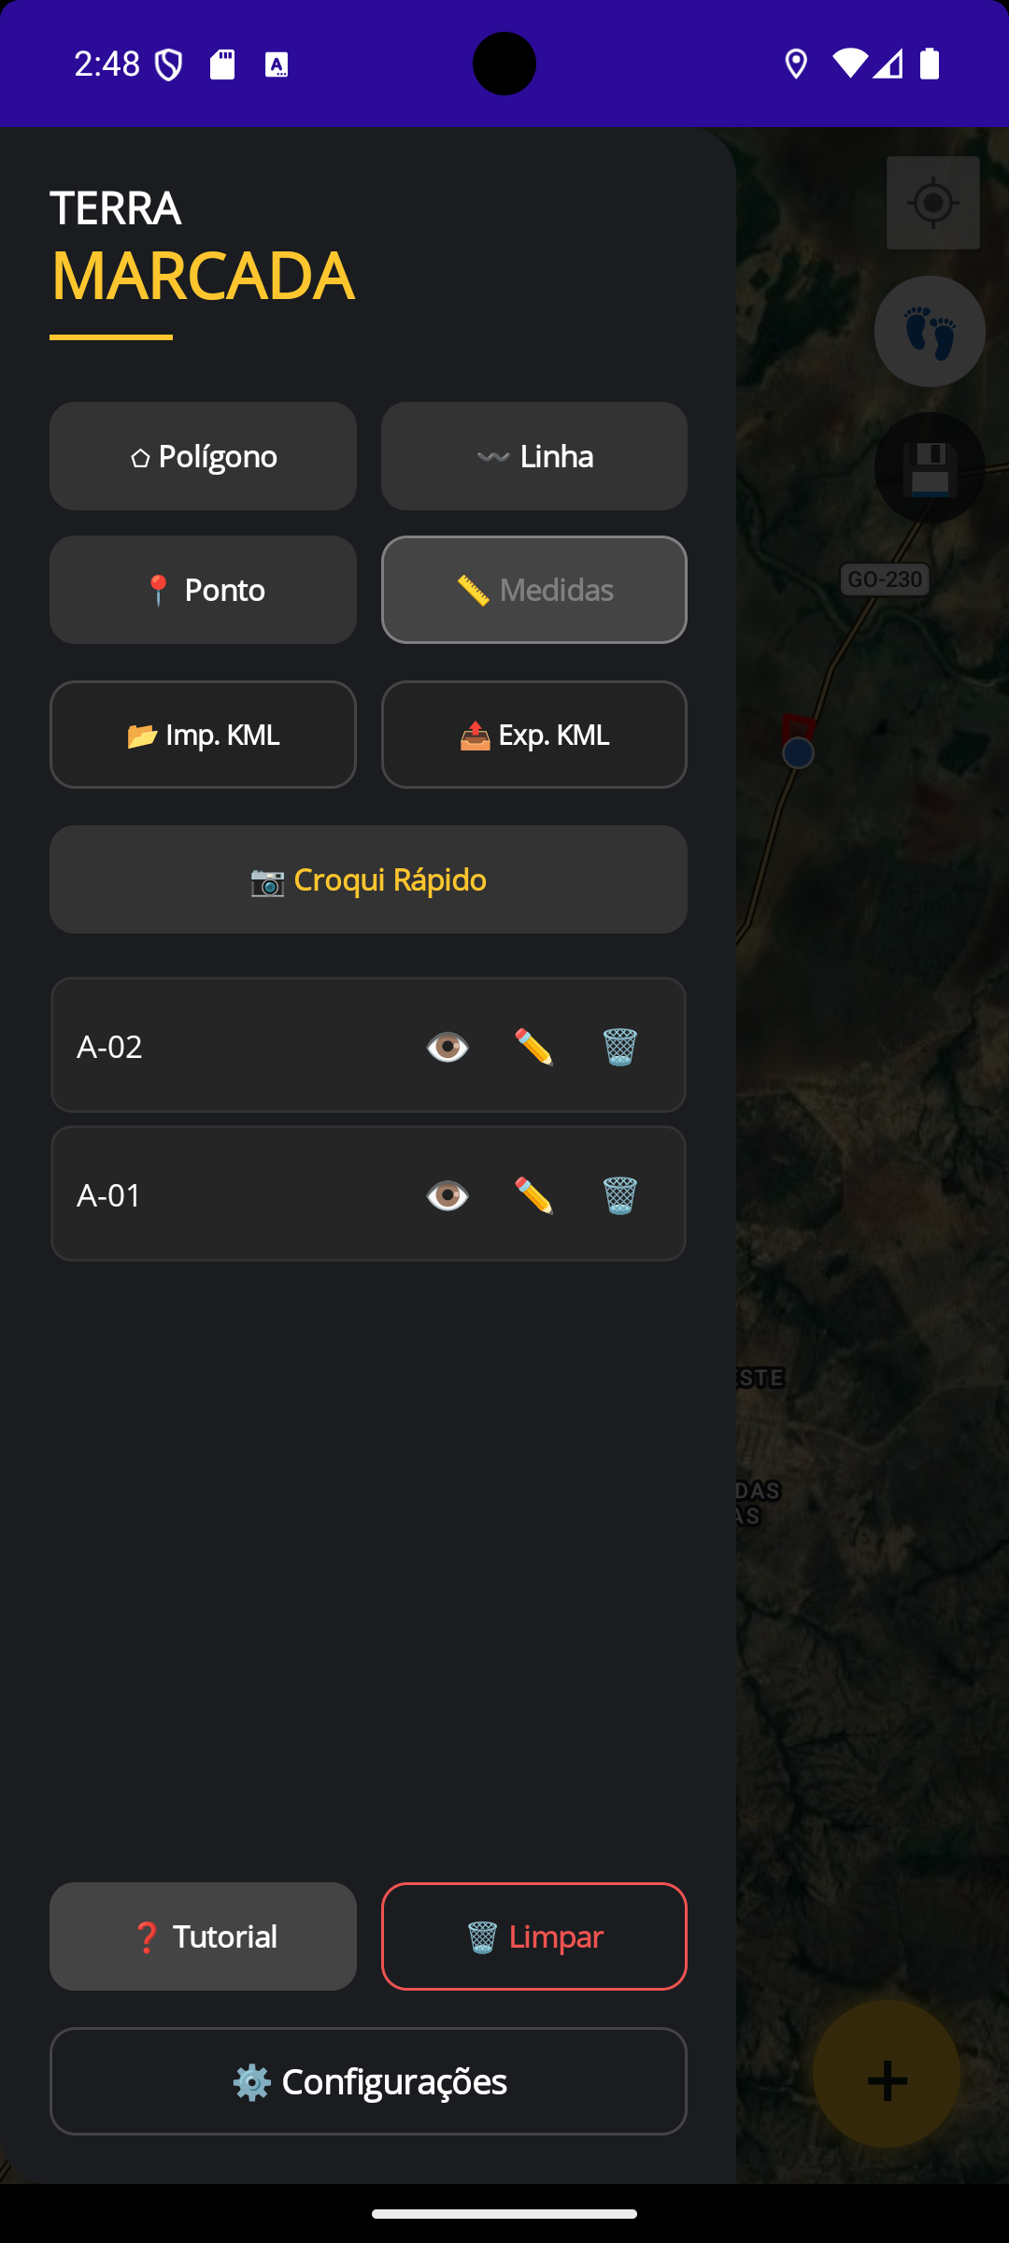1009x2243 pixels.
Task: Tap the footprints icon on the map
Action: [929, 331]
